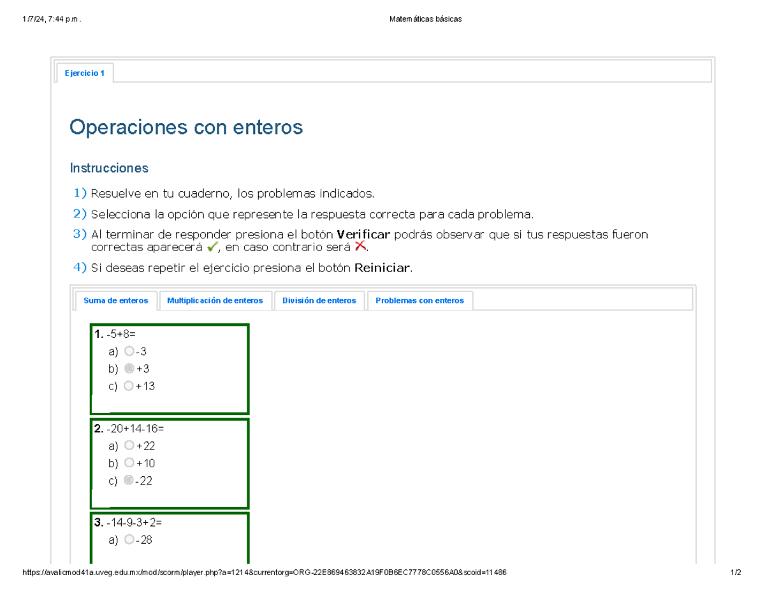Click the date and time in header
The height and width of the screenshot is (591, 765).
click(50, 19)
